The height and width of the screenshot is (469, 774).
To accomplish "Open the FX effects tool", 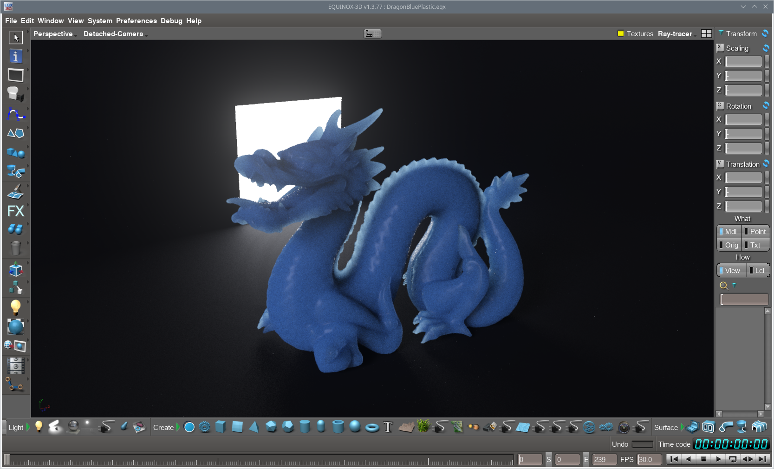I will [x=15, y=211].
